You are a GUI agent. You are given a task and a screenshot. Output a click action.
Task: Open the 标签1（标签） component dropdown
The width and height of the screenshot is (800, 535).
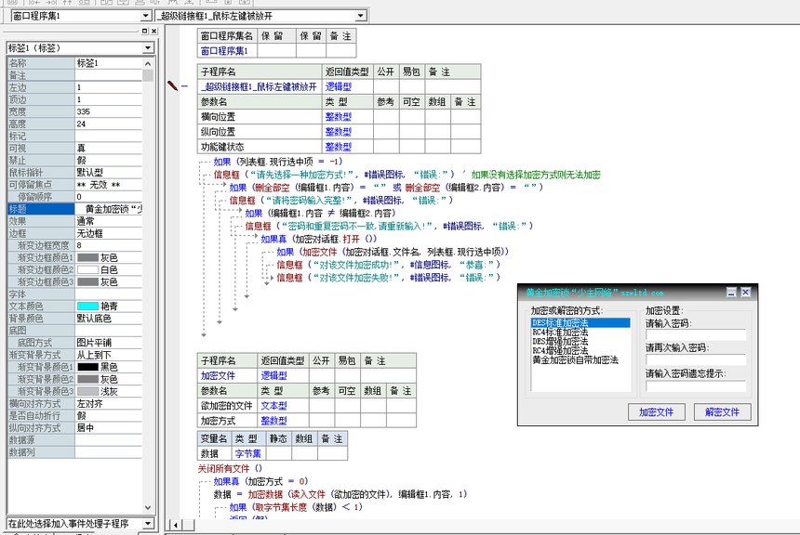click(148, 48)
